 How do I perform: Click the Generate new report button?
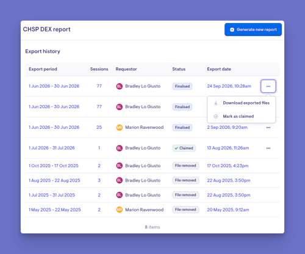[253, 30]
